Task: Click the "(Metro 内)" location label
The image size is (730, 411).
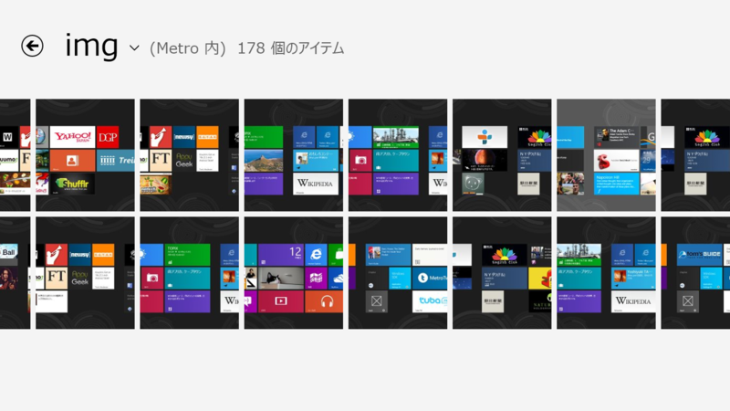Action: pyautogui.click(x=188, y=48)
